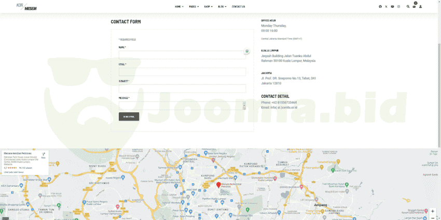Screen dimensions: 441x220
Task: Expand the Shop dropdown menu
Action: [x=208, y=7]
